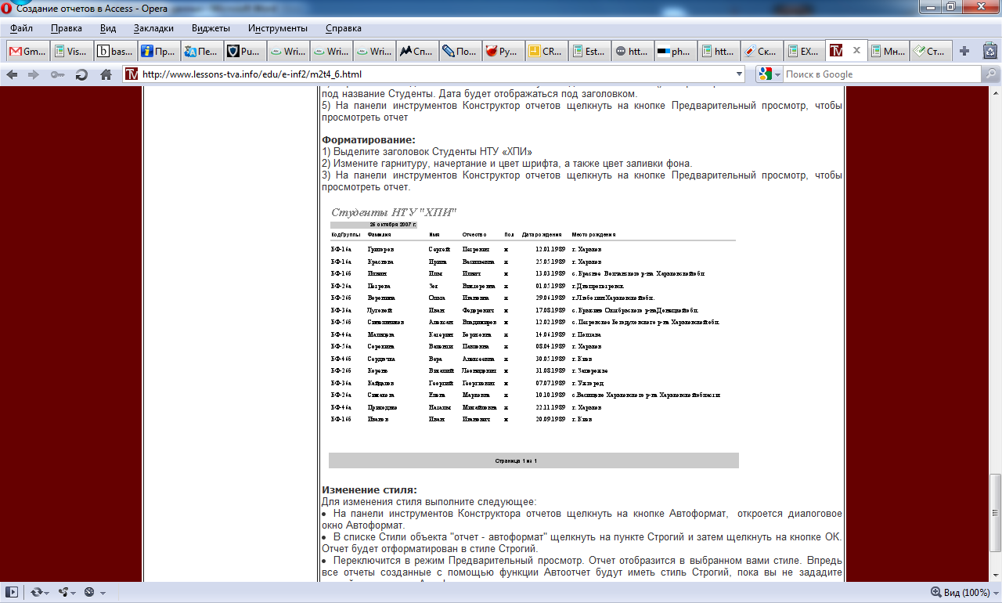The height and width of the screenshot is (603, 1002).
Task: Switch to the bas... tab
Action: pyautogui.click(x=114, y=52)
